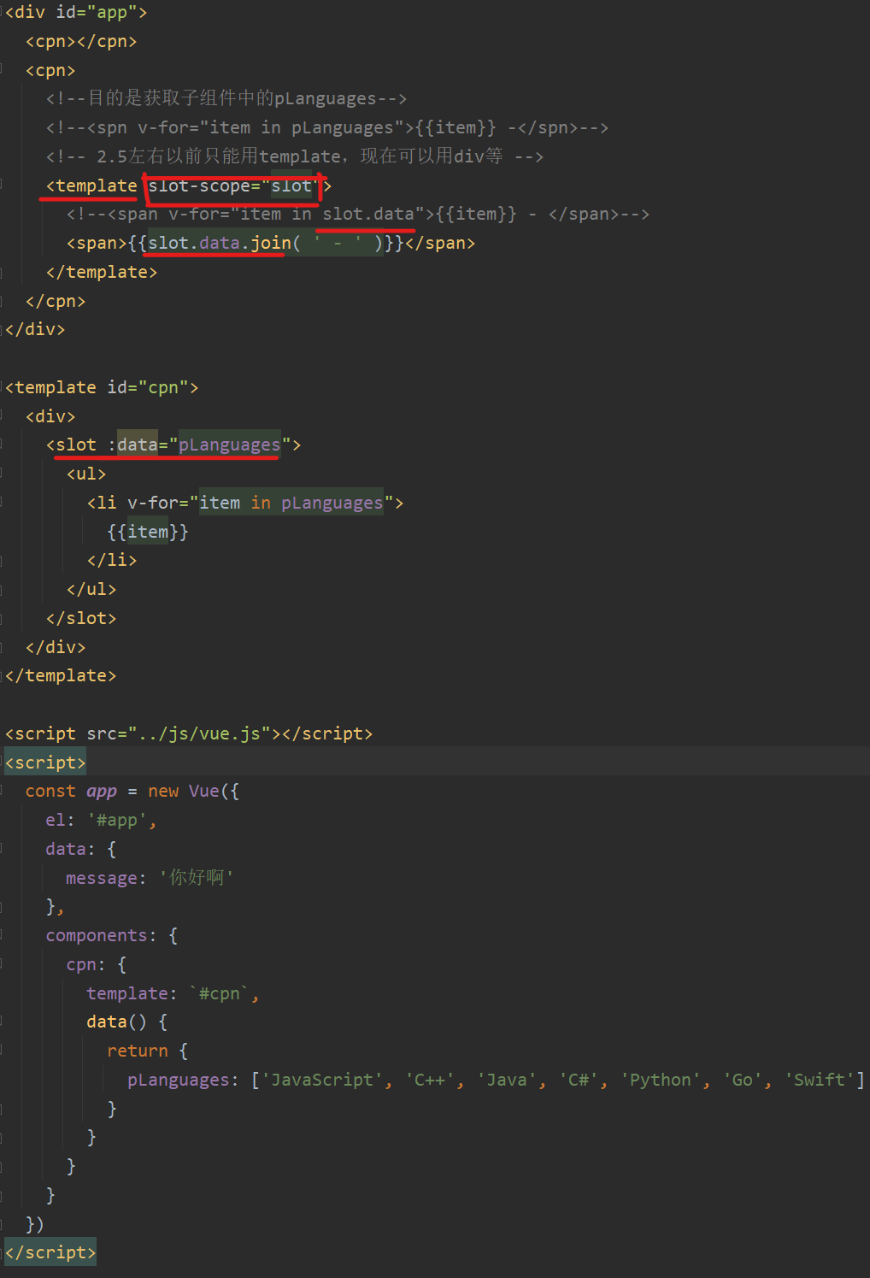Click the 'JavaScript' string in the array
The width and height of the screenshot is (870, 1278).
point(322,1081)
